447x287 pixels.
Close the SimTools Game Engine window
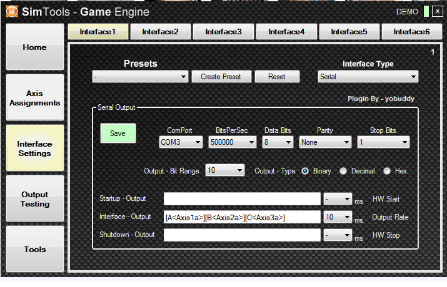437,12
